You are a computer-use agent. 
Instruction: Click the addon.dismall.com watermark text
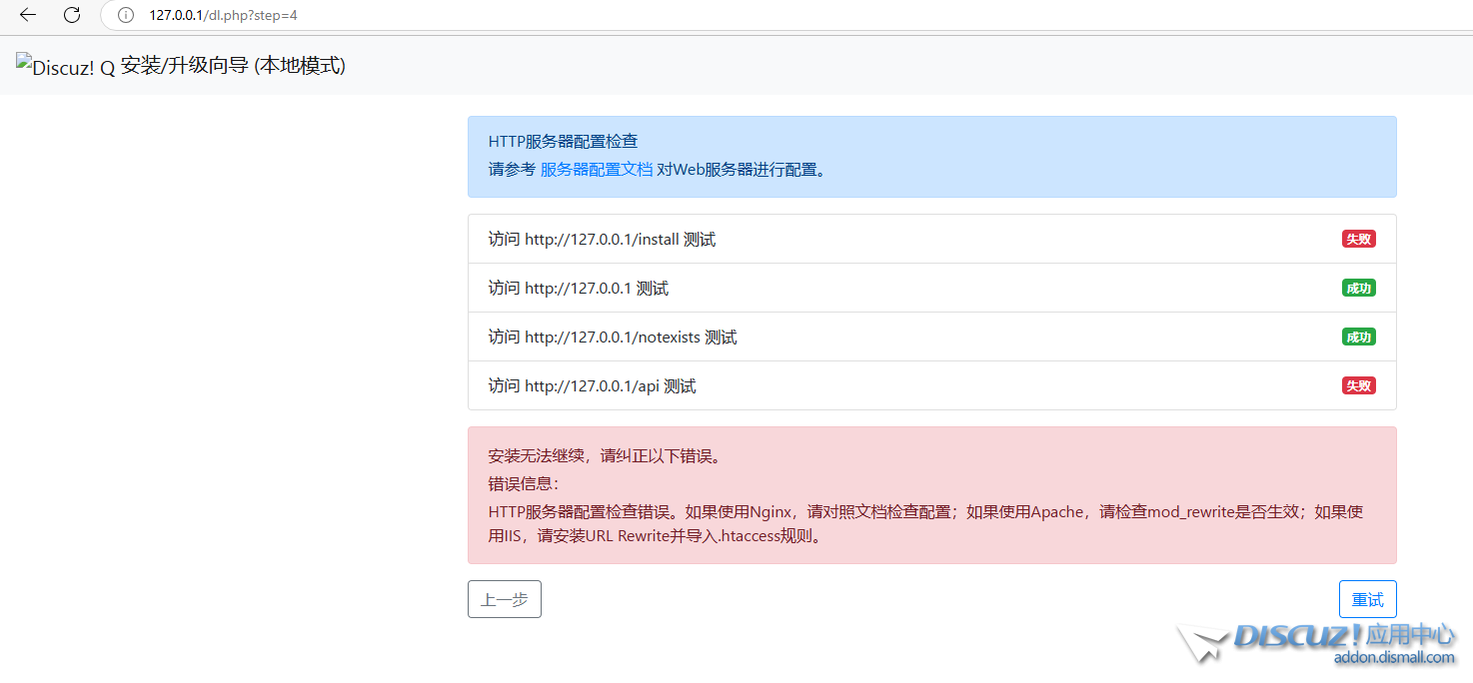pyautogui.click(x=1393, y=657)
